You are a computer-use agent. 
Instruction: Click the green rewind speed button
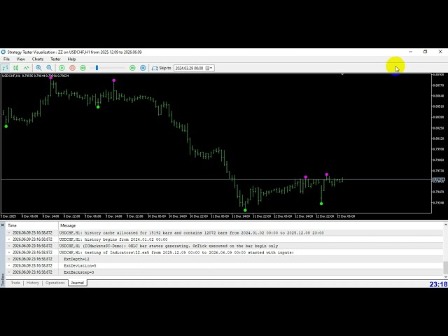83,68
